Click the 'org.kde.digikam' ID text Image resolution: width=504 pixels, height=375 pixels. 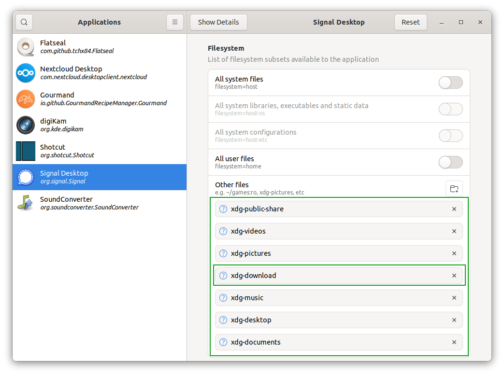[x=62, y=129]
